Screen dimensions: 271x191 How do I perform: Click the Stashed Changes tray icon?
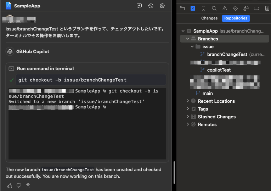pyautogui.click(x=193, y=117)
